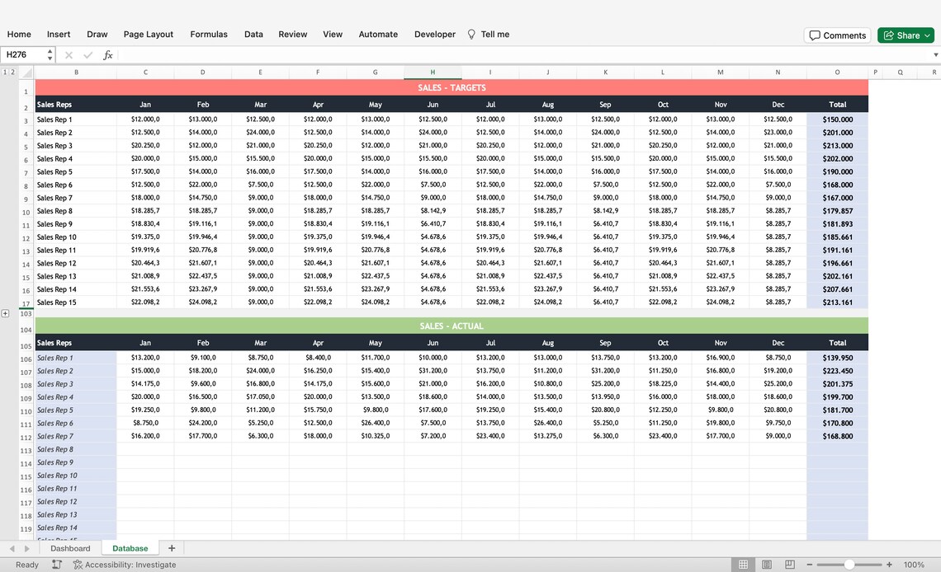Switch to Page Layout view icon
The width and height of the screenshot is (941, 572).
coord(766,565)
